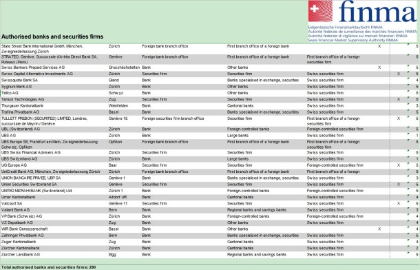Click the Zürich 1 location cell
Viewport: 420px width, 270px height.
[x=116, y=191]
